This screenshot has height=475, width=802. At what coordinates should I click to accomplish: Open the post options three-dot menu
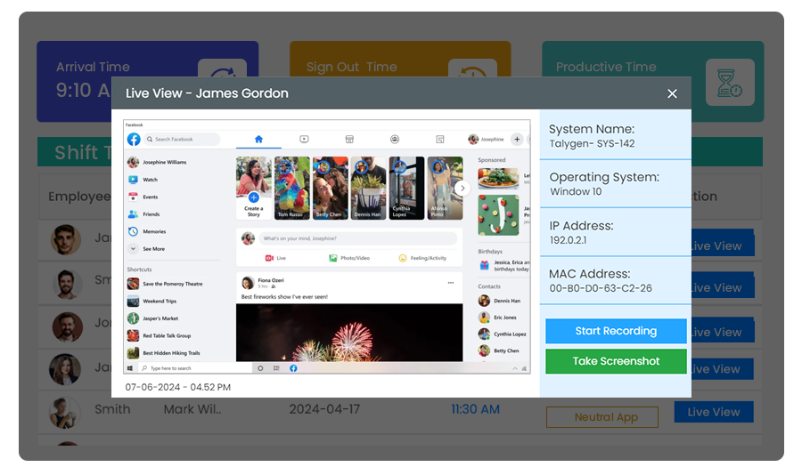pos(451,283)
